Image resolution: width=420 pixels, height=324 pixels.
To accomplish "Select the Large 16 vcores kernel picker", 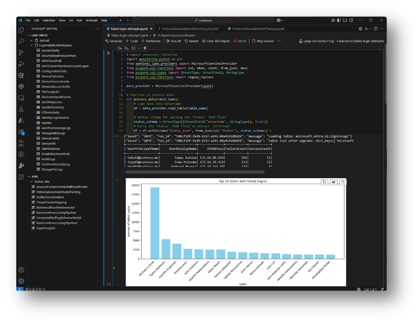I will [x=341, y=41].
